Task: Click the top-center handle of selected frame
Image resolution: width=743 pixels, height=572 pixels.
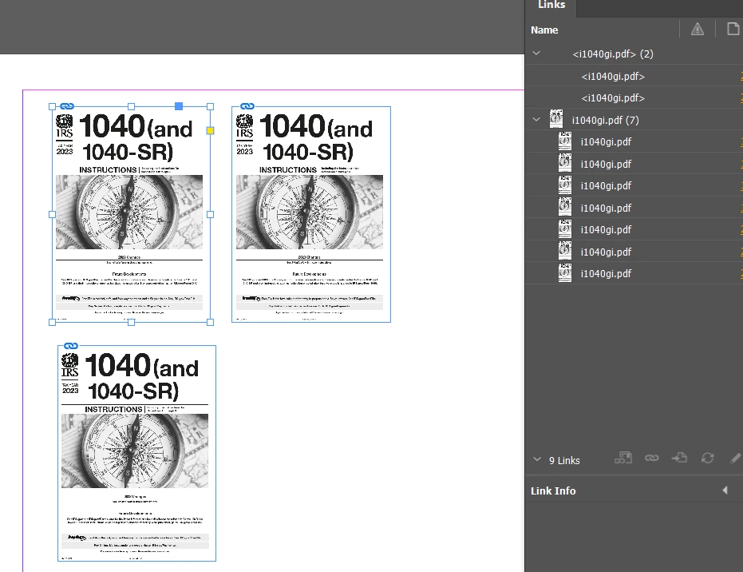Action: 131,107
